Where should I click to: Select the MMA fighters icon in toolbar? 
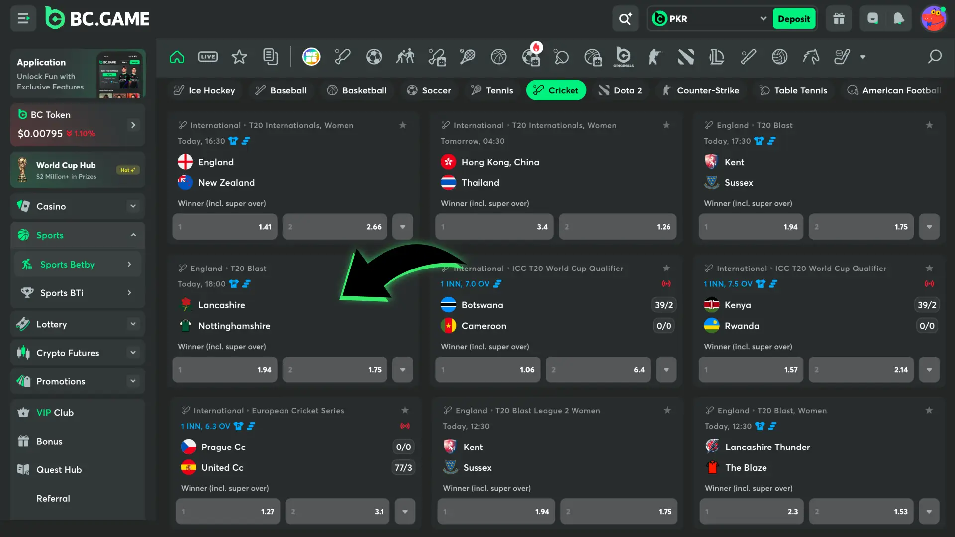click(x=405, y=57)
